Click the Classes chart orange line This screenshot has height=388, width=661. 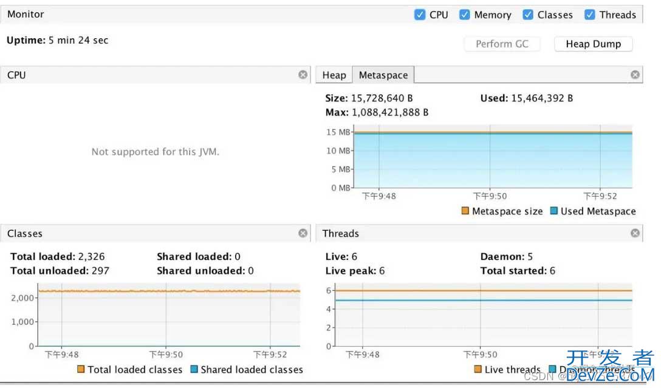[x=169, y=291]
